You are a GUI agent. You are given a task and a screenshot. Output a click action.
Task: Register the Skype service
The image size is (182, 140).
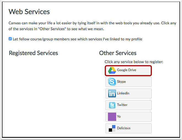(129, 82)
